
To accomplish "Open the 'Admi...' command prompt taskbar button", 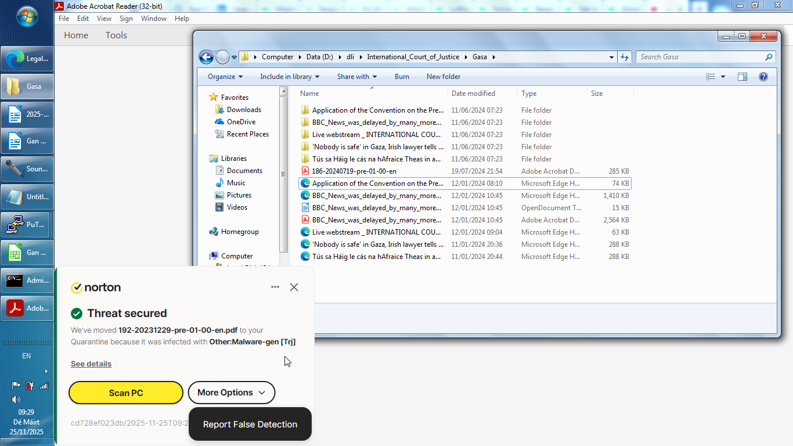I will (x=27, y=280).
